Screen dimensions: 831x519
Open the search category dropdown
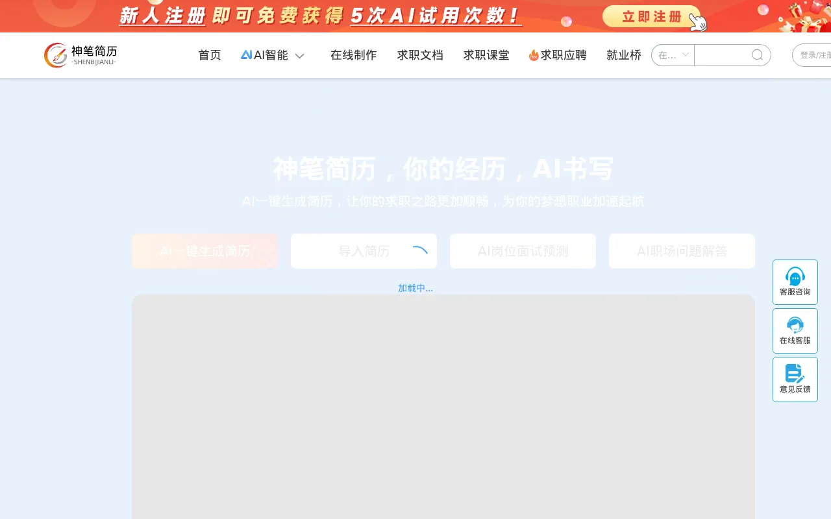pyautogui.click(x=673, y=55)
